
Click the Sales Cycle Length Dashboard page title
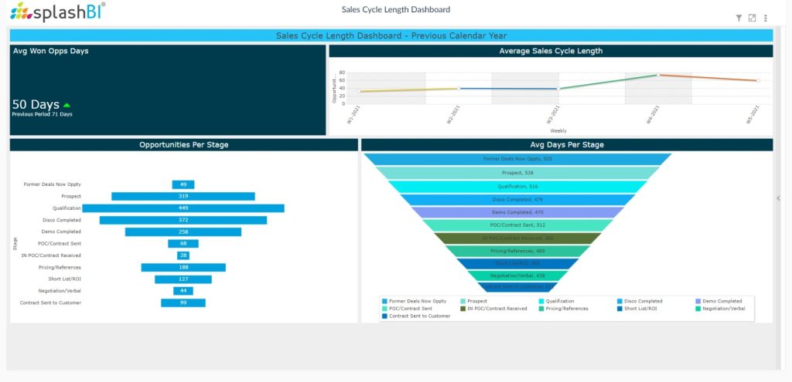(396, 9)
